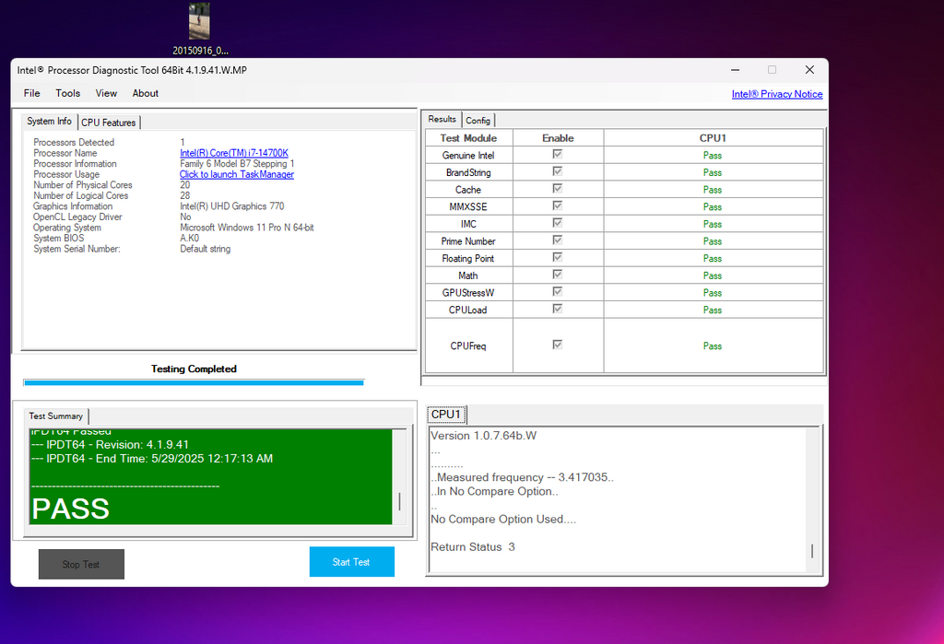
Task: Click the IPDT64 Revision 4.1.9.41 line
Action: (110, 445)
